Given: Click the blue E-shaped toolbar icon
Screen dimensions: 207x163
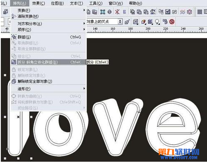Looking at the screenshot, I should (125, 12).
